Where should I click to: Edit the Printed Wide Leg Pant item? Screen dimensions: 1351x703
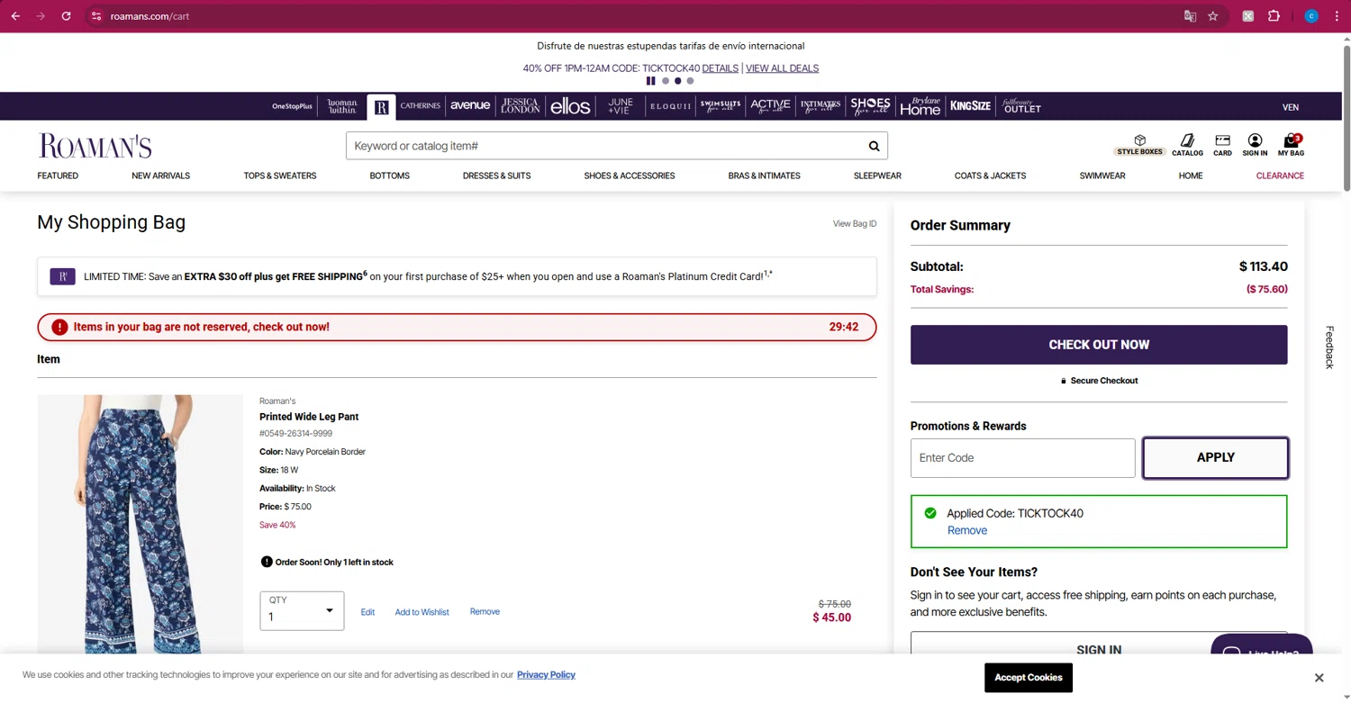coord(367,612)
